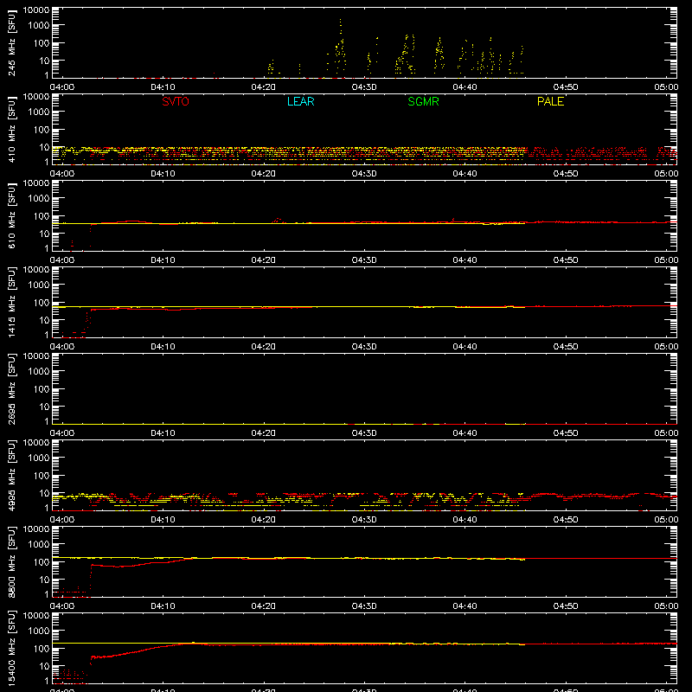Click 05:00 tick below the 245 MHz panel

click(x=666, y=87)
